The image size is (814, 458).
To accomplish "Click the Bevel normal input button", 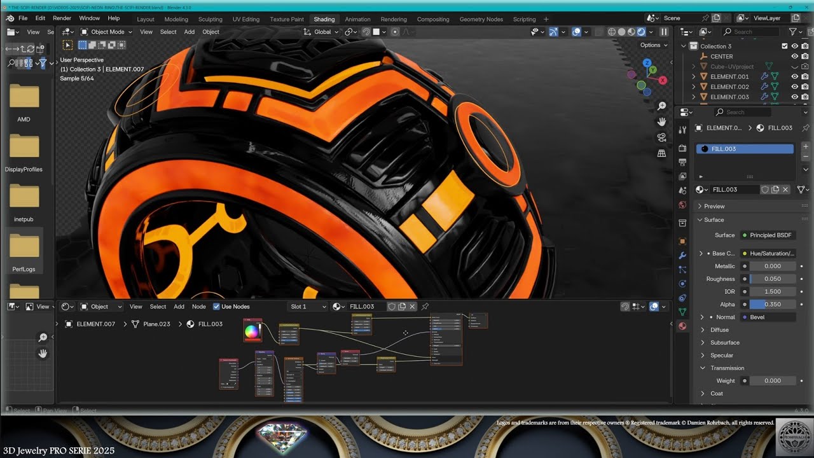I will pos(769,317).
